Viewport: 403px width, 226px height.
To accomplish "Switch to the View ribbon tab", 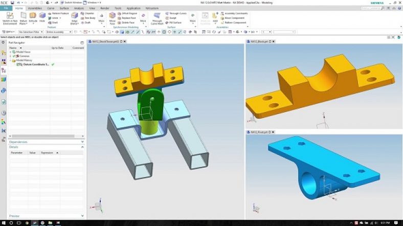I will (92, 8).
